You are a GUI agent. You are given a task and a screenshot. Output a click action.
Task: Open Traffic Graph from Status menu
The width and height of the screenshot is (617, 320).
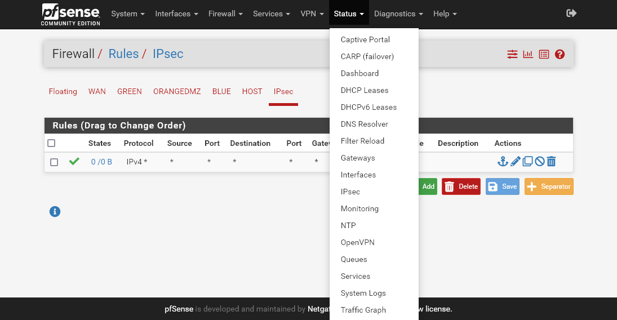click(x=374, y=310)
